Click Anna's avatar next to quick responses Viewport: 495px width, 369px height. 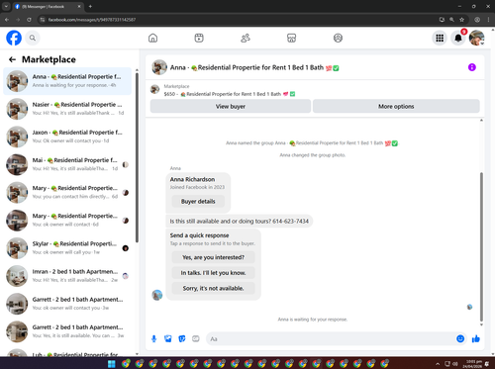(x=157, y=295)
